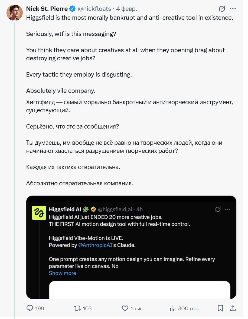Bookmark this post
This screenshot has width=248, height=319.
[220, 308]
